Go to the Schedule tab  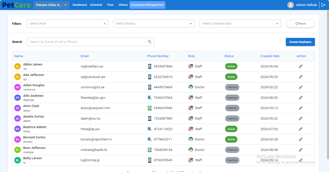coord(96,5)
